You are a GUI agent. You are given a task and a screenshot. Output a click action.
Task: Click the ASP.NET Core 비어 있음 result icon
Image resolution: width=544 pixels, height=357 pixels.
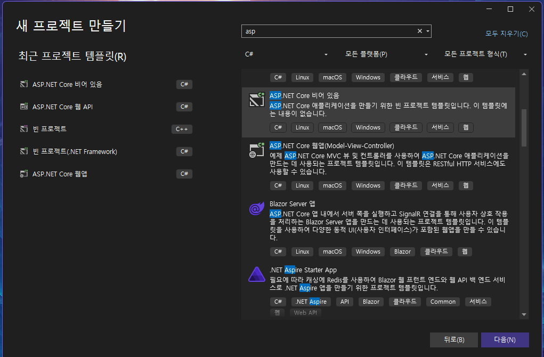coord(257,100)
